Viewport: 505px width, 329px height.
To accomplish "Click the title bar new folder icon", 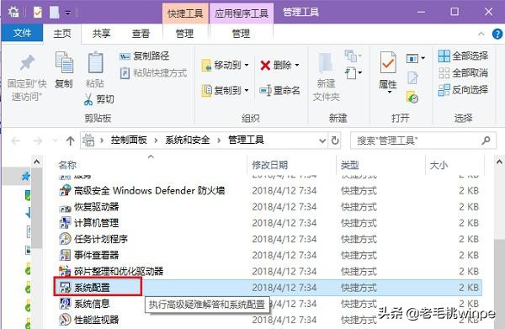I will click(55, 13).
